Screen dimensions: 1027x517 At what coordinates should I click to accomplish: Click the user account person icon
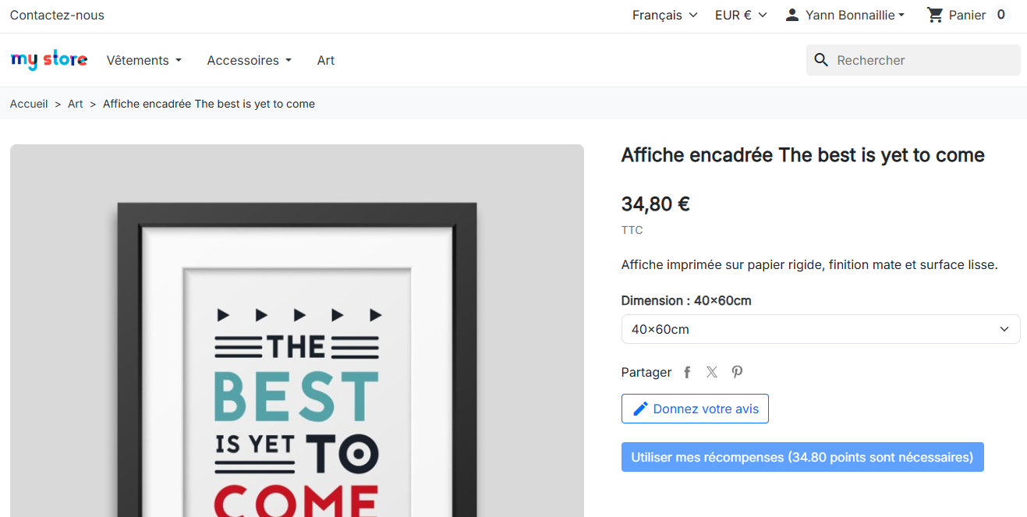(x=792, y=15)
